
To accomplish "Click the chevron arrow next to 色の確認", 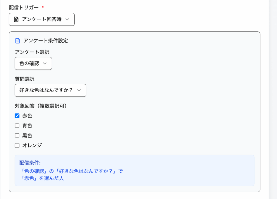I will pos(45,63).
